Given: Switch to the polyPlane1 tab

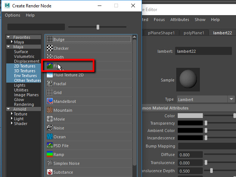Looking at the screenshot, I should click(195, 33).
